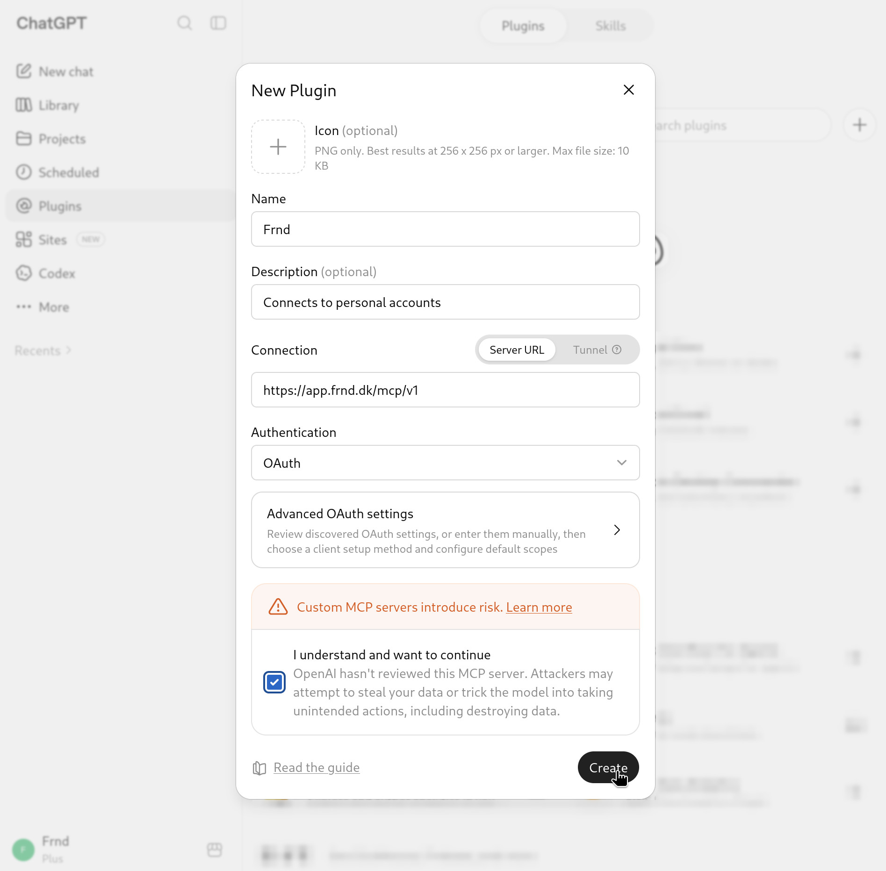Show Tunnel help info icon
The height and width of the screenshot is (871, 886).
tap(617, 350)
